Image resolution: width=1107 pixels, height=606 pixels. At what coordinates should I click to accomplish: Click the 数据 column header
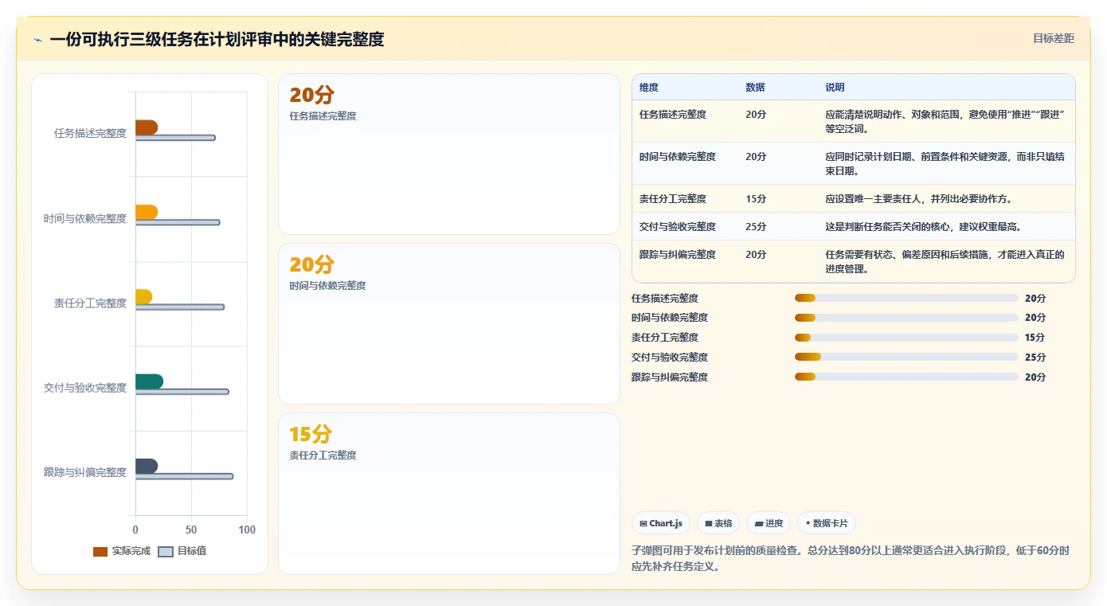pos(755,87)
